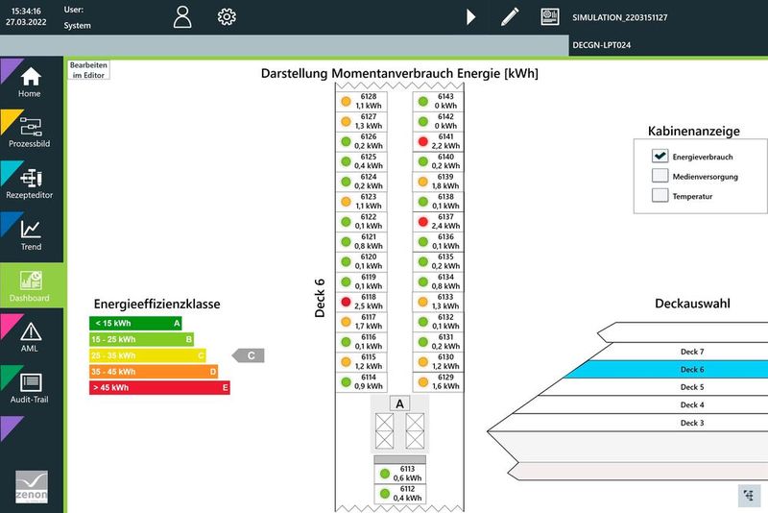Enable the Medienversorgung checkbox
Screen dimensions: 768x513
tap(660, 176)
